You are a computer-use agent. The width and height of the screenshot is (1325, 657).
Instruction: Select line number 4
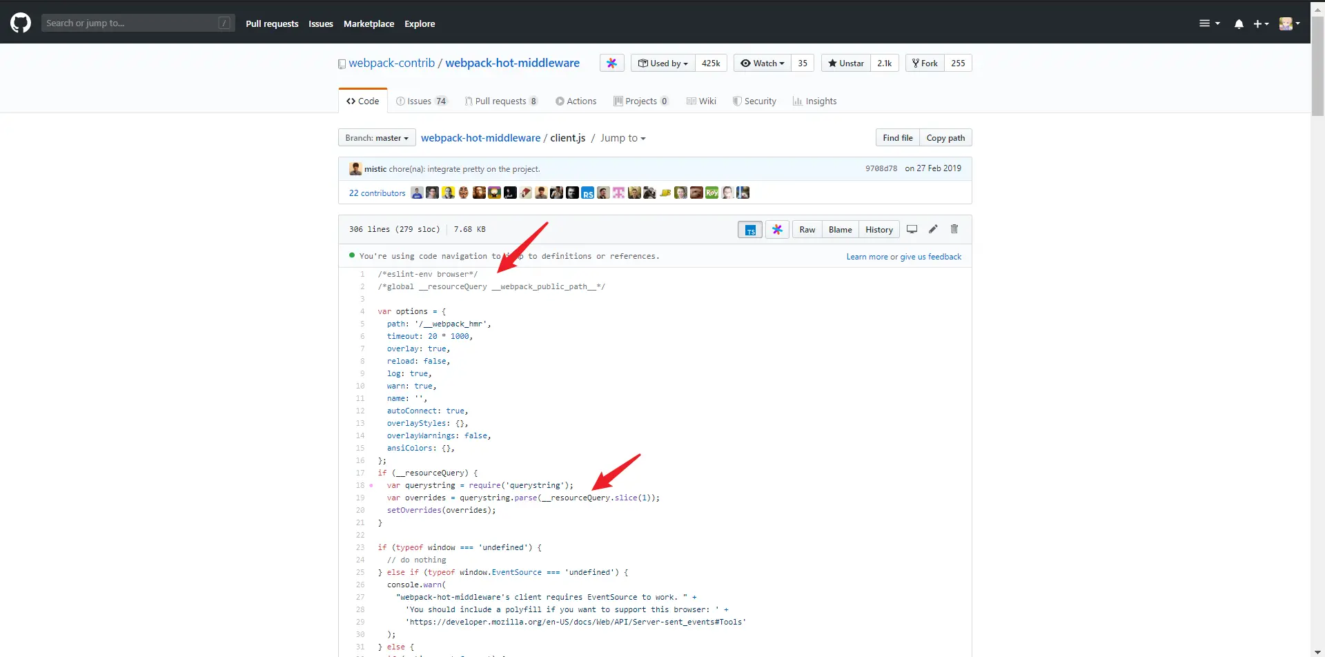click(x=362, y=311)
